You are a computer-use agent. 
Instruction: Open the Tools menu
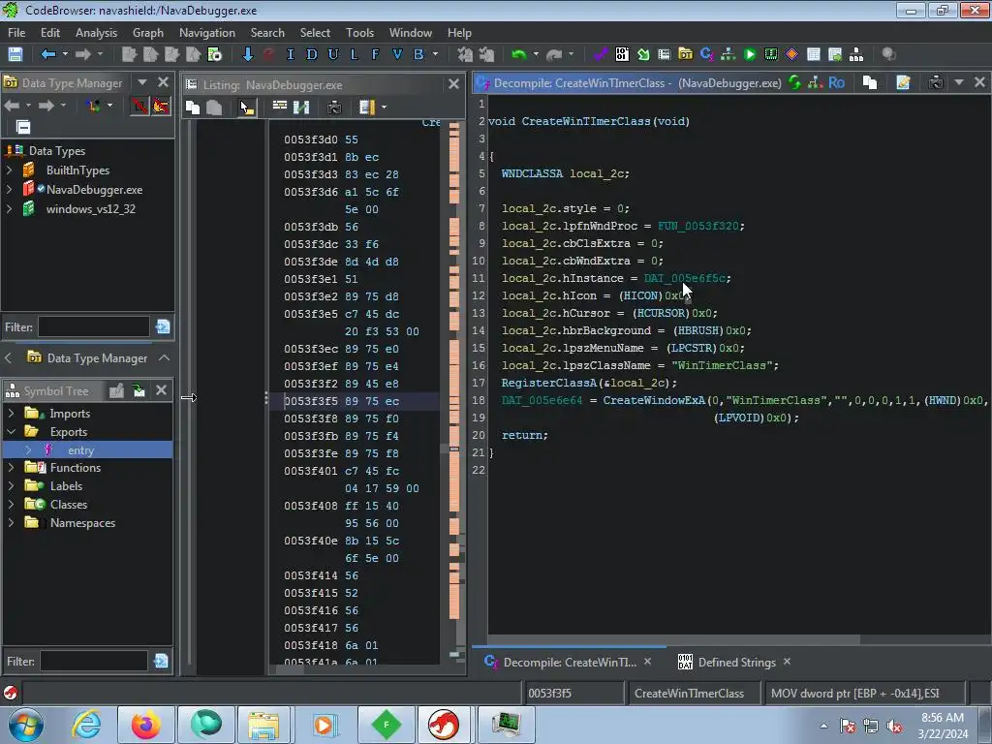[359, 33]
